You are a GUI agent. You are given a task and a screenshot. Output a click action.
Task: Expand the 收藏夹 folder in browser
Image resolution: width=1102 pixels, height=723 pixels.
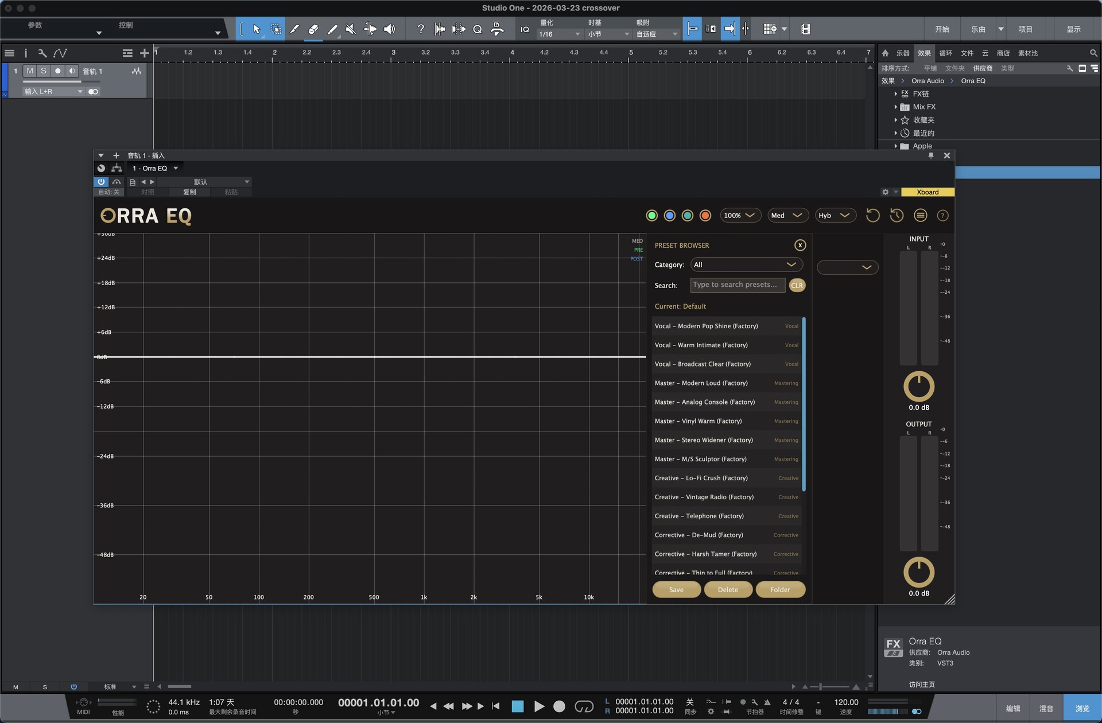[x=895, y=120]
